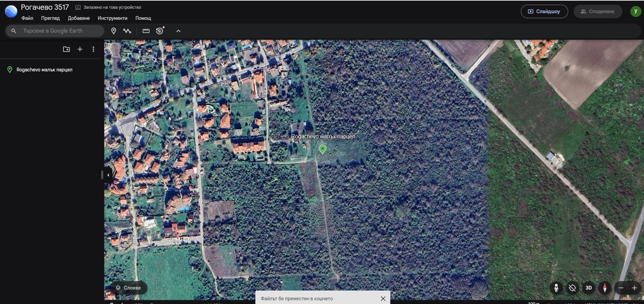Open the project three-dot options menu
The height and width of the screenshot is (304, 644).
(93, 49)
